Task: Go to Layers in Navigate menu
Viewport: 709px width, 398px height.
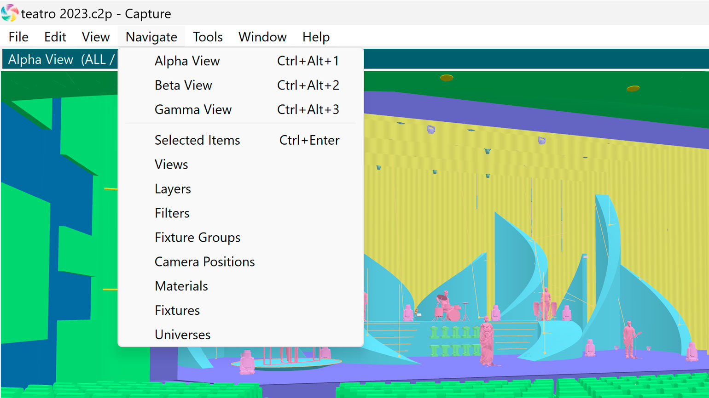Action: pos(173,189)
